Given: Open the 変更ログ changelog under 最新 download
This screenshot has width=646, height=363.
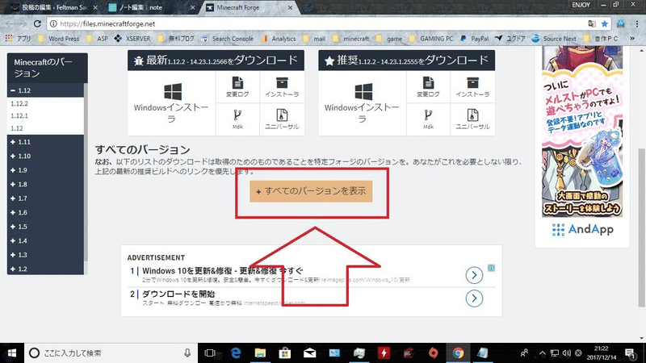Looking at the screenshot, I should [237, 87].
